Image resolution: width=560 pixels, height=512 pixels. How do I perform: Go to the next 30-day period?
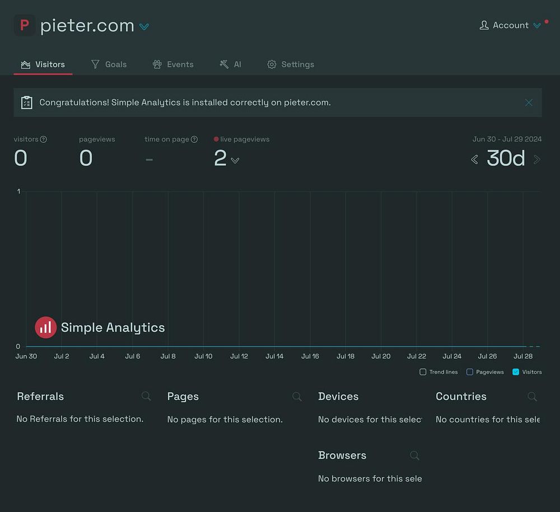point(536,159)
